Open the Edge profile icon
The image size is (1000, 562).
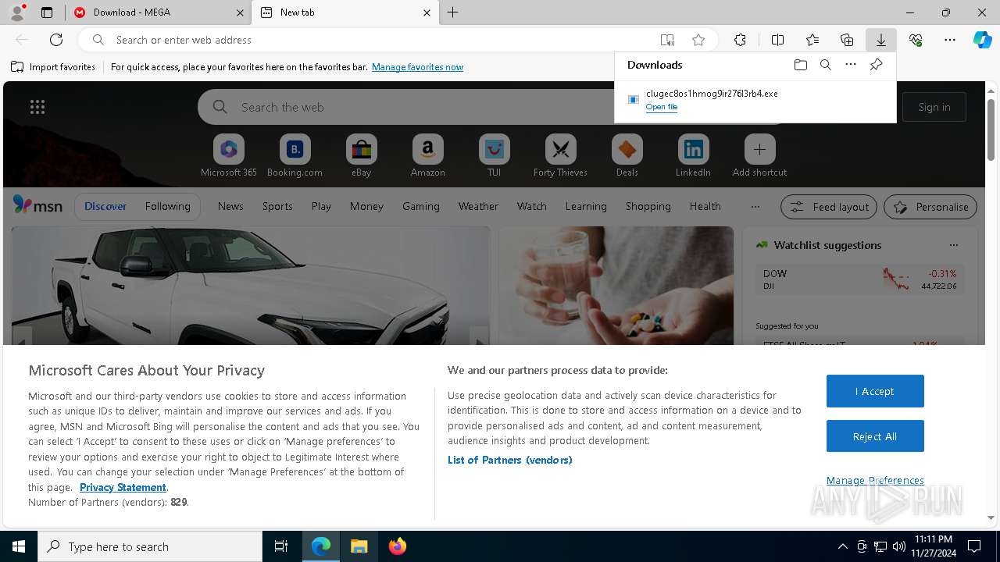[x=17, y=12]
